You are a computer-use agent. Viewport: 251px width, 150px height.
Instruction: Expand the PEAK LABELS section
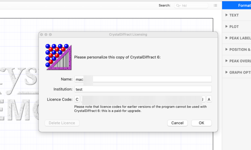tap(226, 38)
